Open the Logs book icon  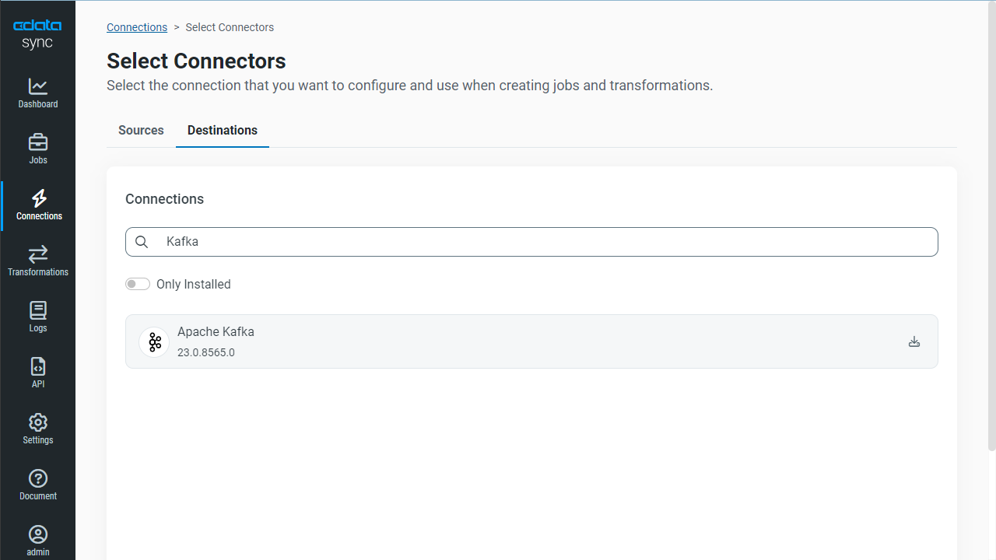pos(37,310)
